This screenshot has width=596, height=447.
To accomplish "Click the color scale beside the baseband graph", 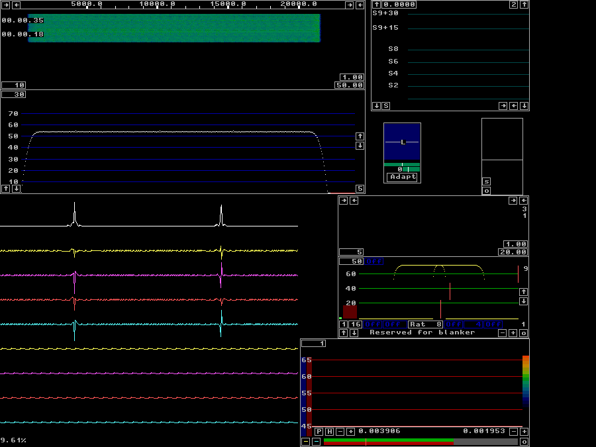I will (526, 381).
